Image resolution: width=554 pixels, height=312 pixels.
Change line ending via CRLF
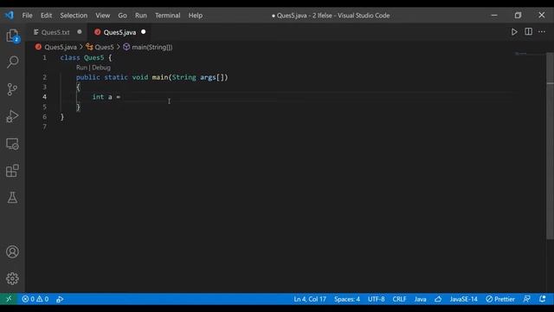[399, 299]
